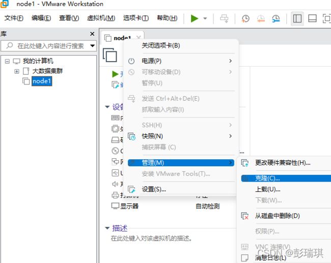Open the snapshot manager wrench icon
This screenshot has width=331, height=263.
(x=276, y=18)
